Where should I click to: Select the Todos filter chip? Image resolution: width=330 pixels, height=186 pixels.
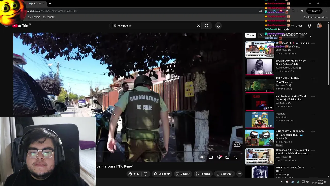click(x=251, y=35)
